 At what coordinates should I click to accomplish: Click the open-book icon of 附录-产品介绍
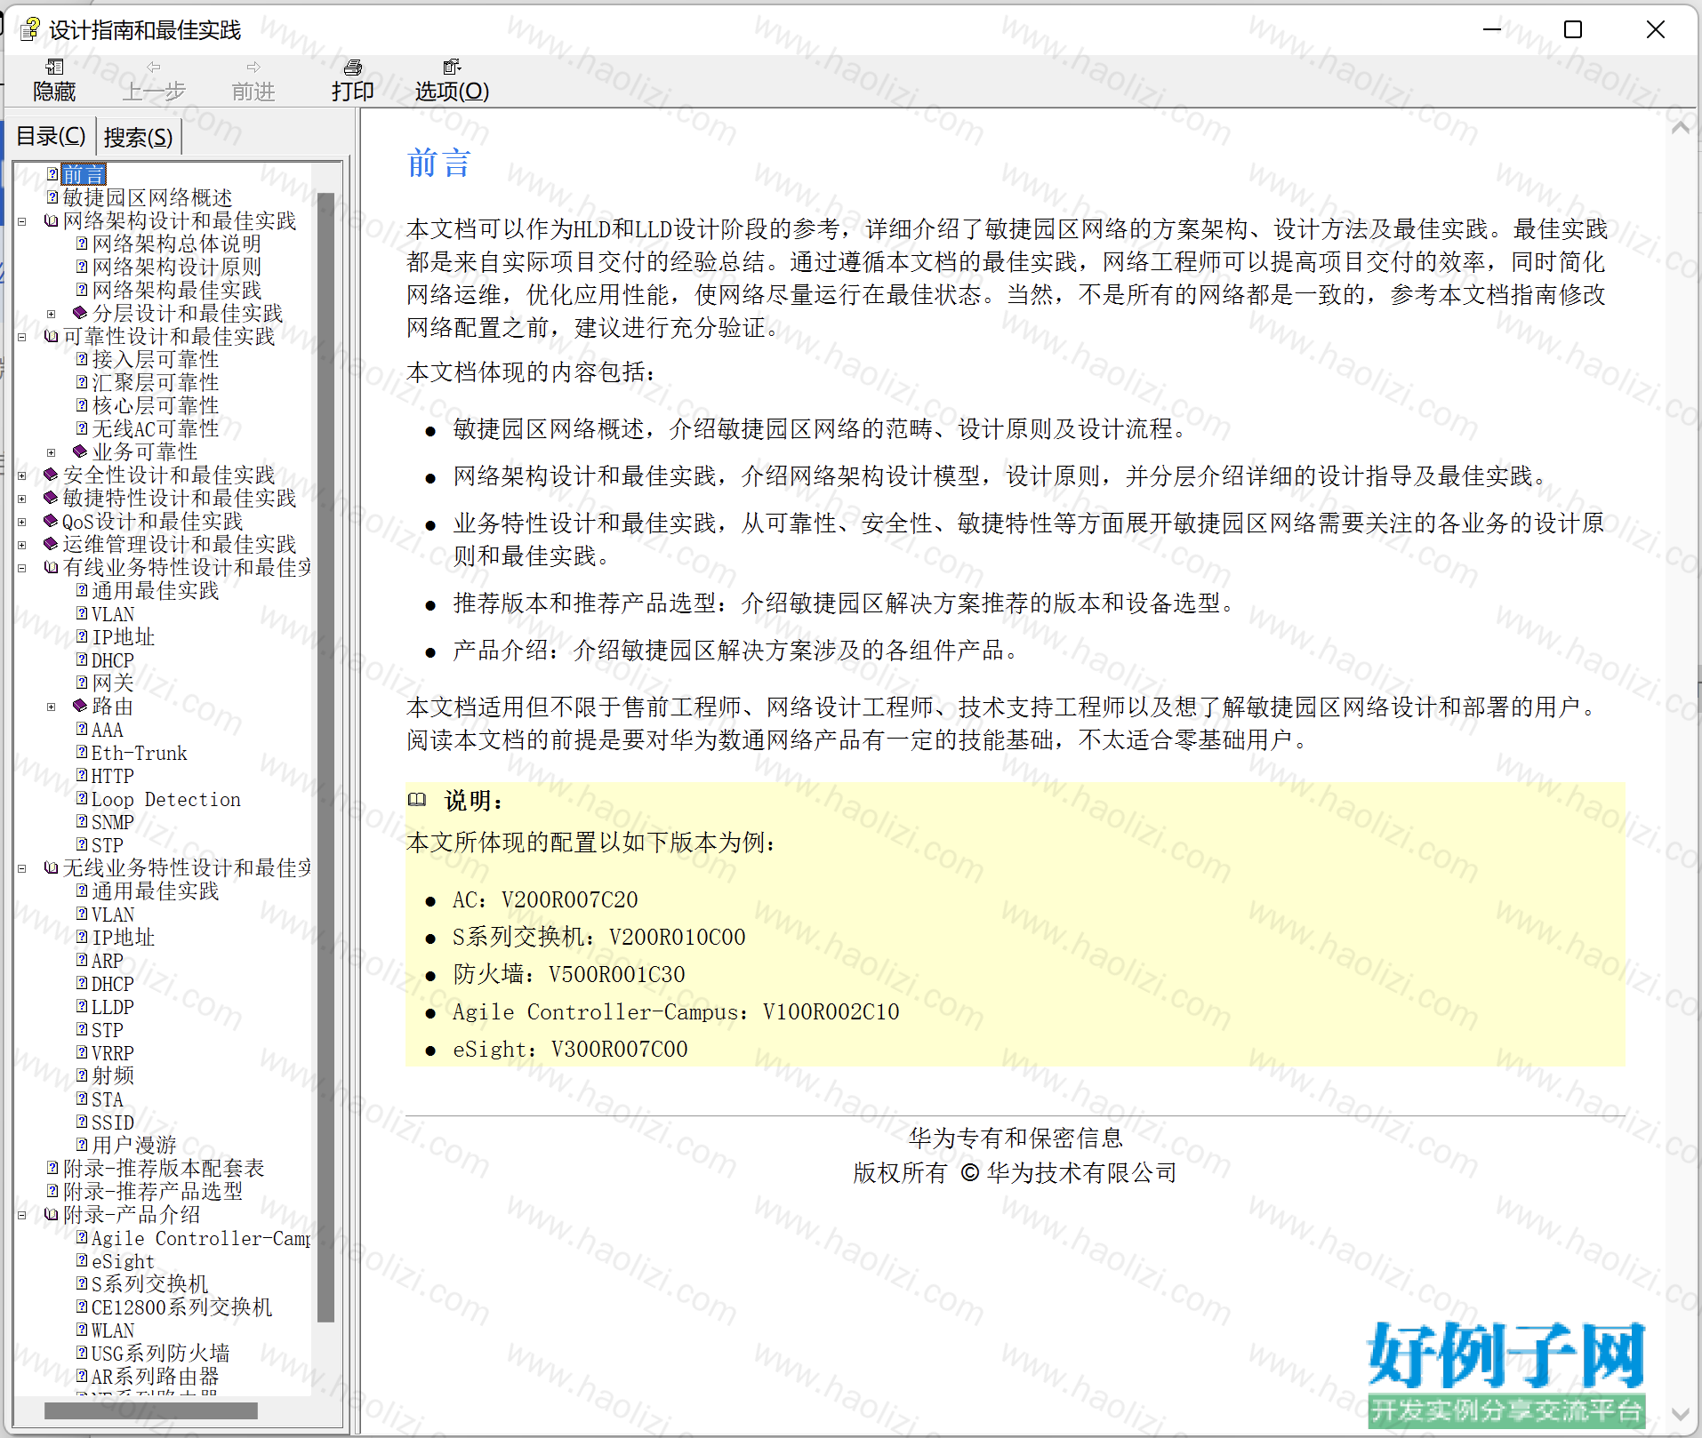(x=52, y=1214)
